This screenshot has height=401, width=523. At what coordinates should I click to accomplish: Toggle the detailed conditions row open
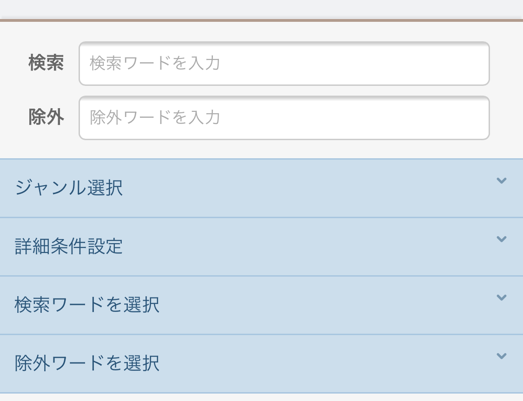tap(261, 247)
